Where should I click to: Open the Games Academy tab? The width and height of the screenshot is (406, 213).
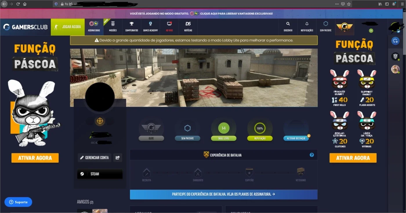(151, 27)
